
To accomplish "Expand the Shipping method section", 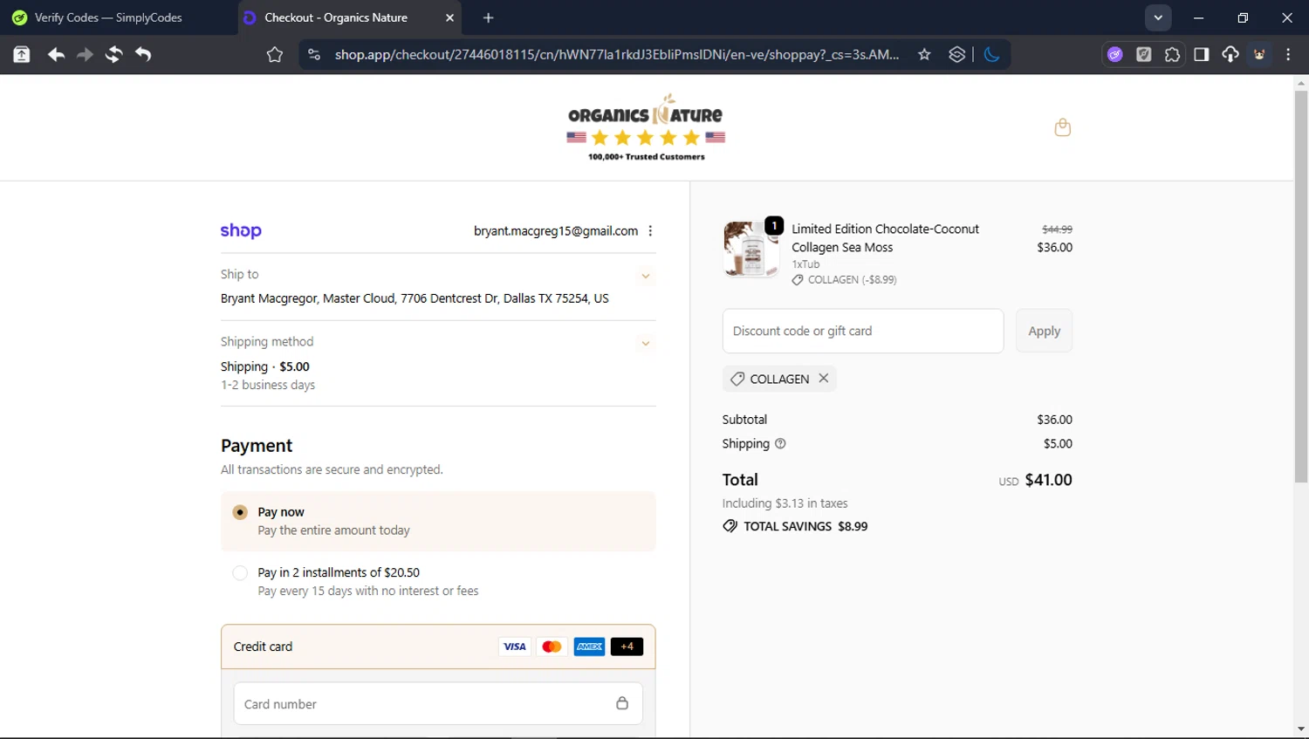I will [x=646, y=343].
